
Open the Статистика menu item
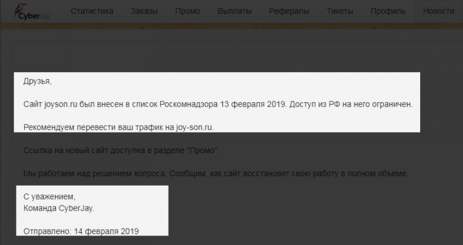92,11
